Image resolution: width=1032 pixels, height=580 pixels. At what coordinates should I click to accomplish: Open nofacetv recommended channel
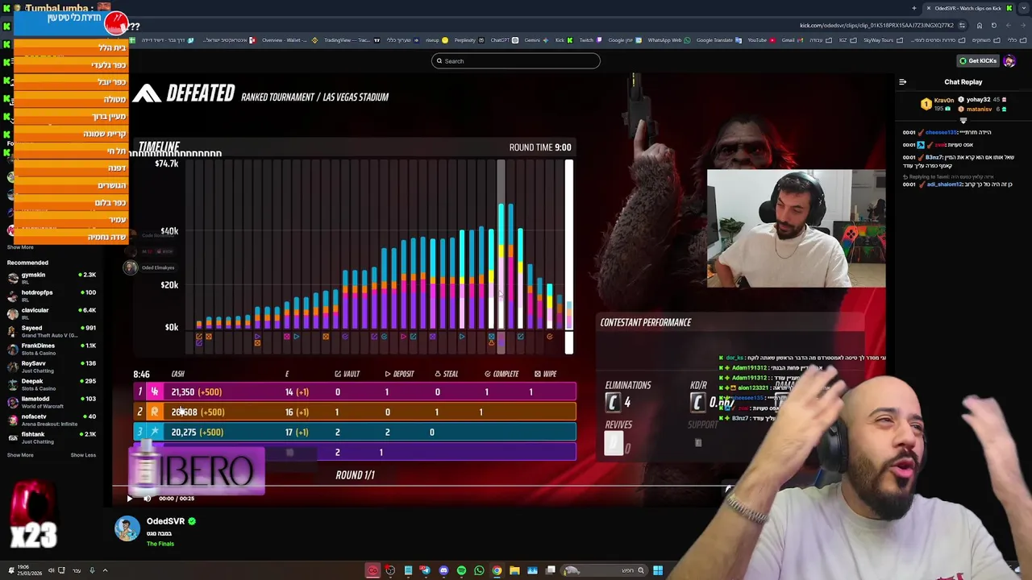pos(51,420)
